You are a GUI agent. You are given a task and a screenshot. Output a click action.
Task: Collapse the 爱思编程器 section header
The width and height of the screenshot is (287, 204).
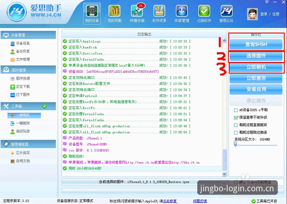[x=28, y=144]
